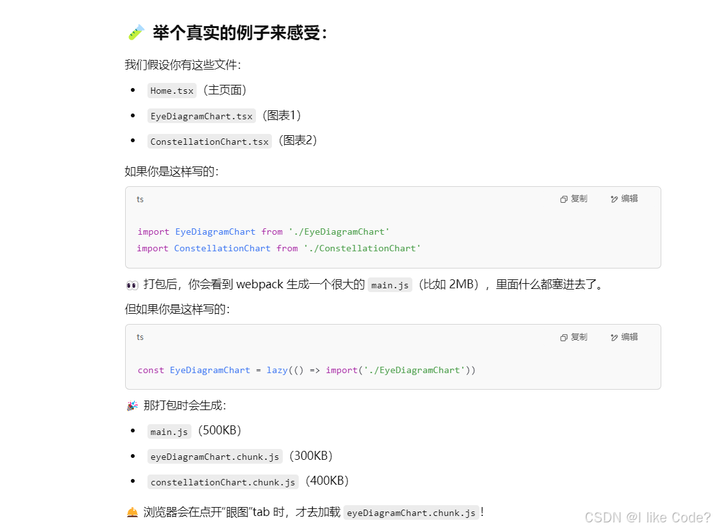
Task: Click the eyes emoji before the webpack sentence
Action: pyautogui.click(x=131, y=284)
